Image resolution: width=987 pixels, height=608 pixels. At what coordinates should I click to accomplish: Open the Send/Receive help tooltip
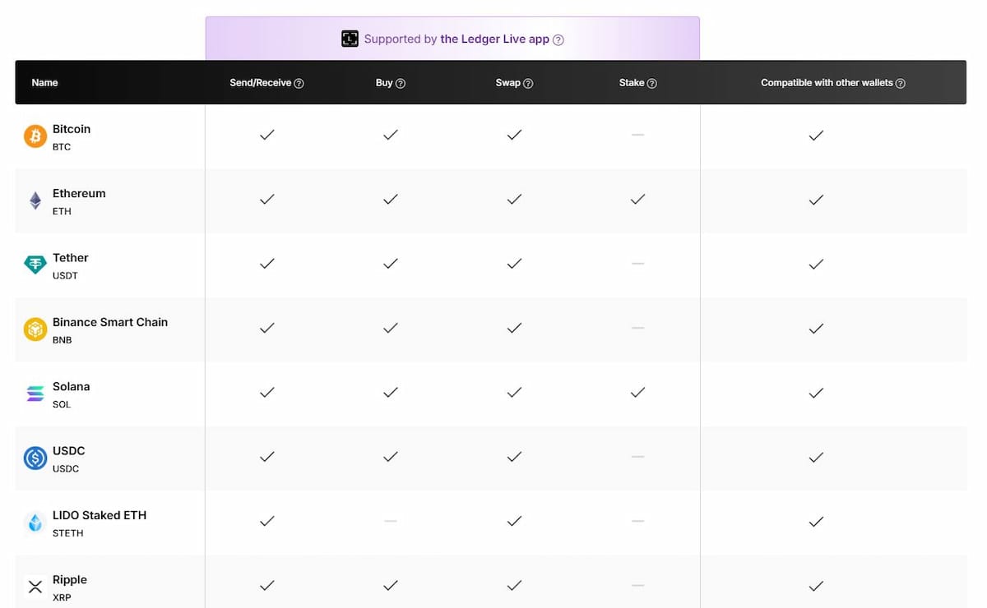click(299, 82)
